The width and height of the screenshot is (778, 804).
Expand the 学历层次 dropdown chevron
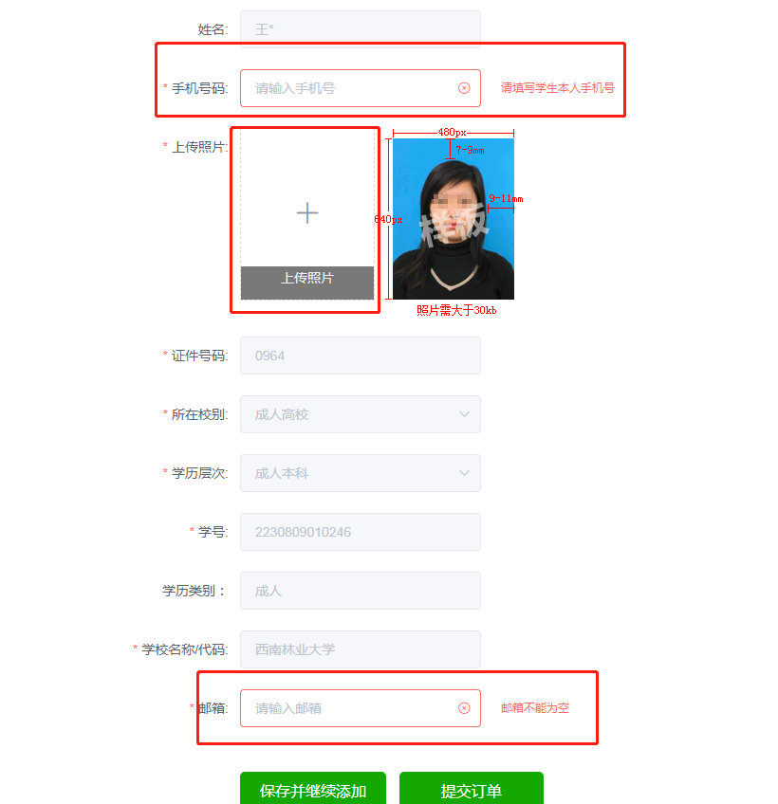[x=464, y=473]
